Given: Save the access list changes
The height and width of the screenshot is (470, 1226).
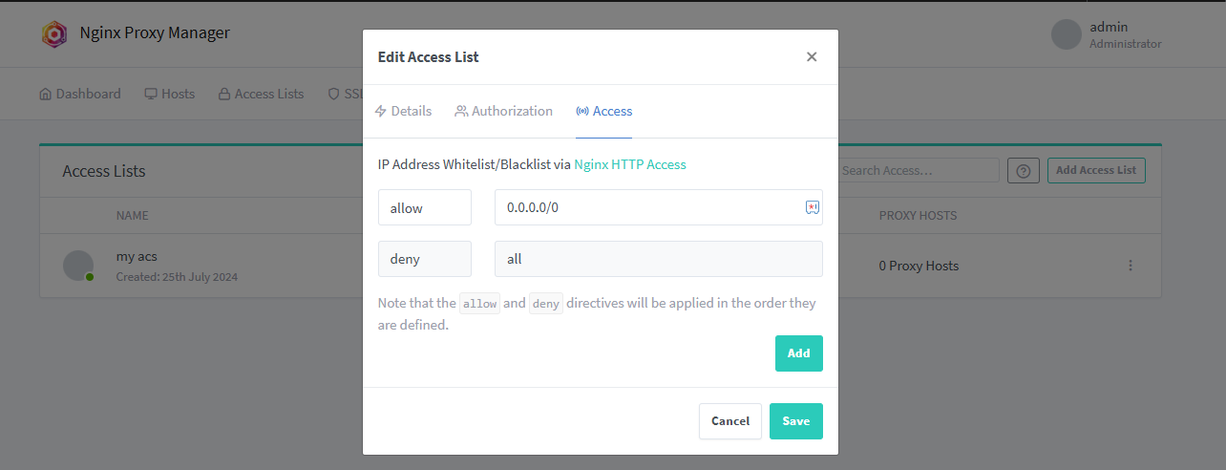Looking at the screenshot, I should (795, 421).
